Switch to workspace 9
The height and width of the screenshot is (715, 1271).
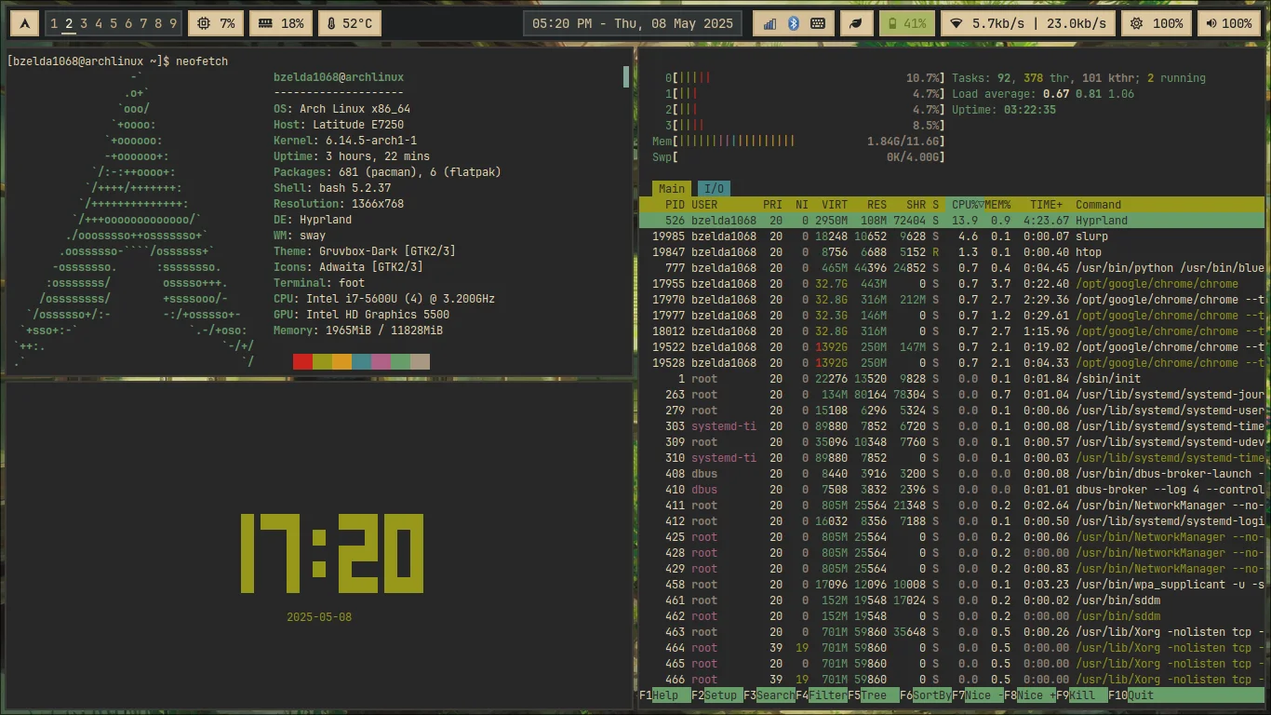173,23
